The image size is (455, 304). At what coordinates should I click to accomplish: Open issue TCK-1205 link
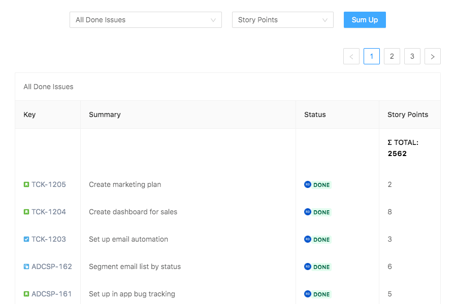(x=49, y=184)
